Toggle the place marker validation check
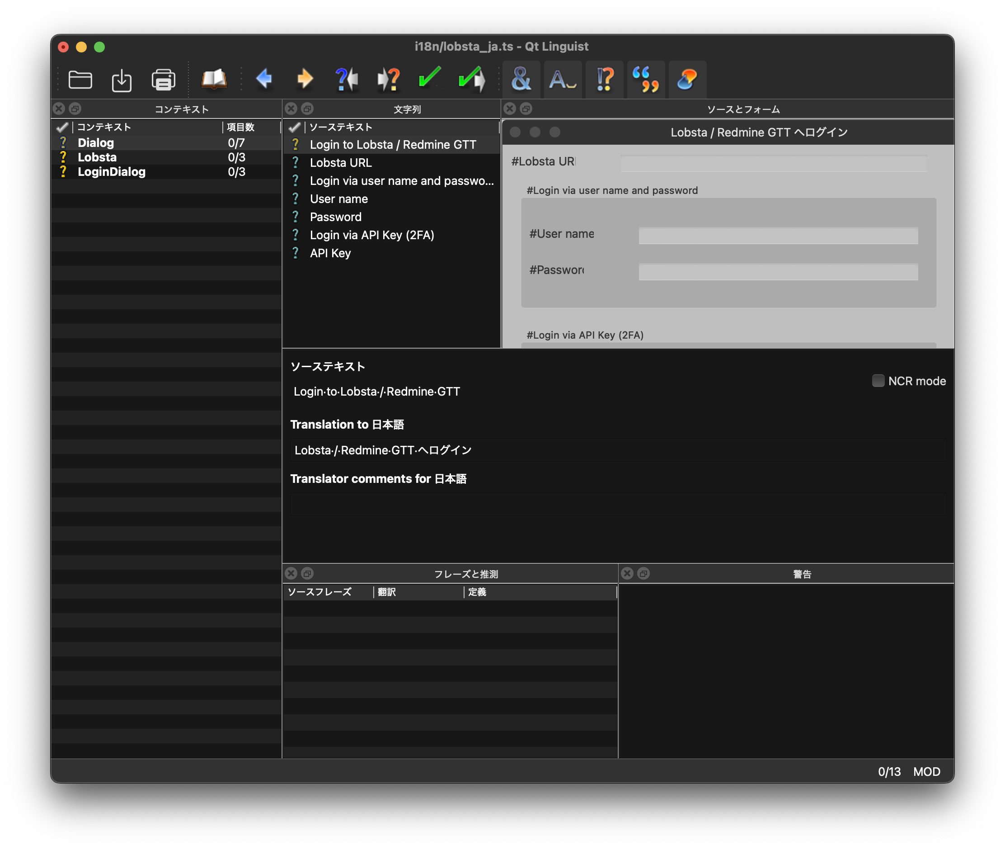This screenshot has width=1005, height=850. tap(688, 80)
